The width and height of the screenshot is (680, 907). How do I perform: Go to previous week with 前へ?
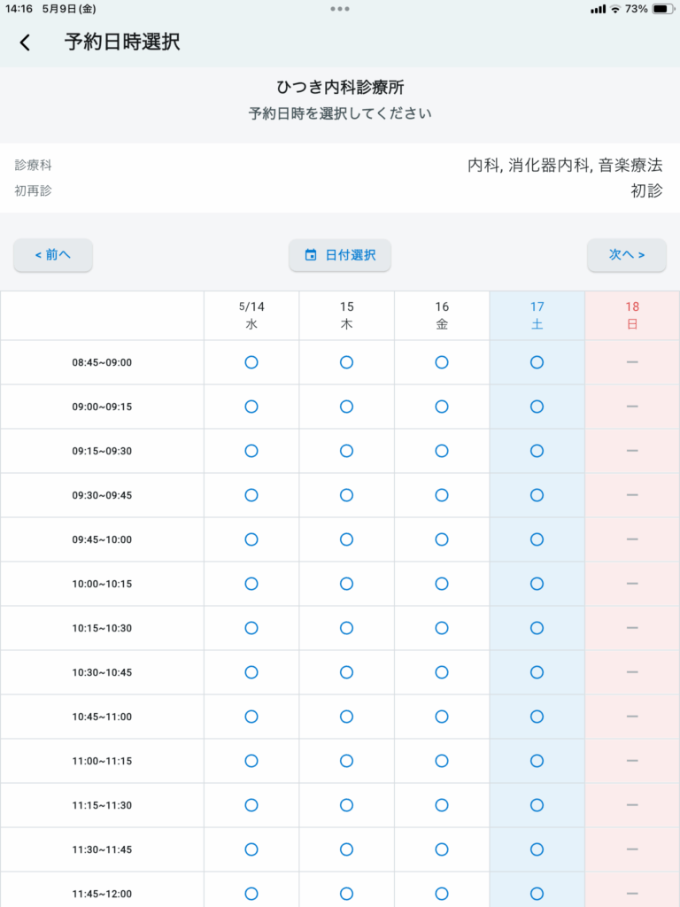(x=53, y=255)
